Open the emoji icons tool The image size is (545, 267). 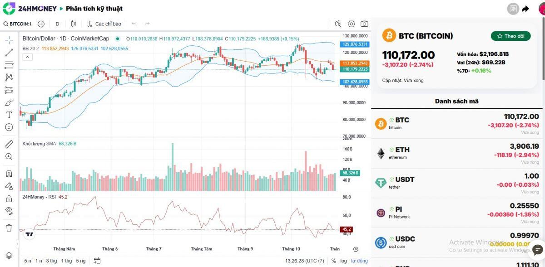point(9,127)
